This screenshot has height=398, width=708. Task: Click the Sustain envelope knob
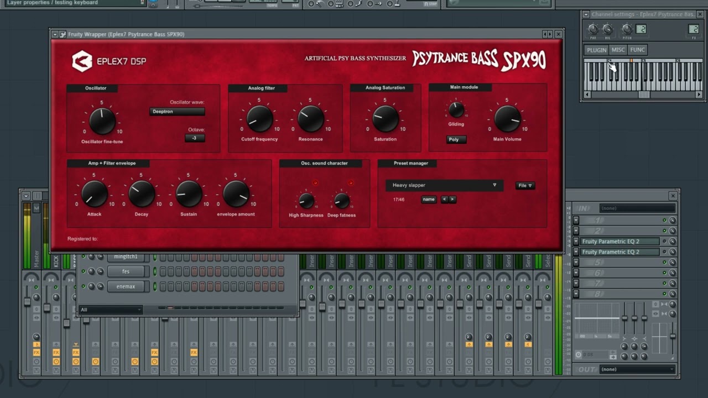tap(189, 193)
